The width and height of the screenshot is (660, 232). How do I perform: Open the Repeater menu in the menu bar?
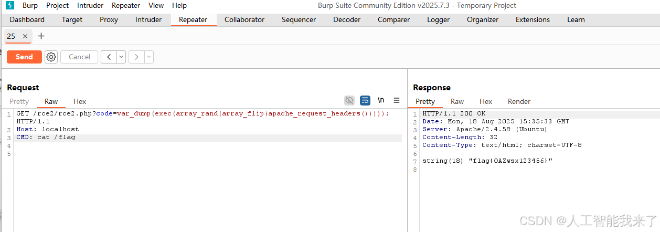tap(126, 5)
